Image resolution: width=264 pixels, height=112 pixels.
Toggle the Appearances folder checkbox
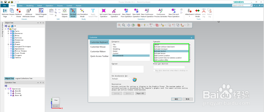[x=11, y=49]
